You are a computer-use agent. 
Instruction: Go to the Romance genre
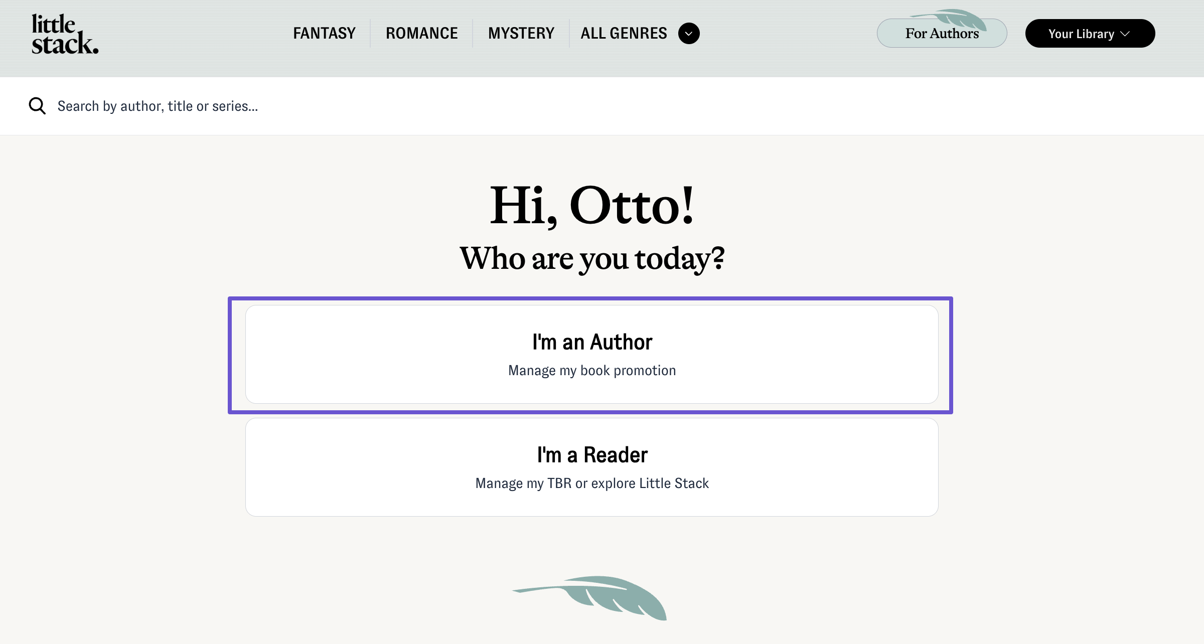(421, 34)
